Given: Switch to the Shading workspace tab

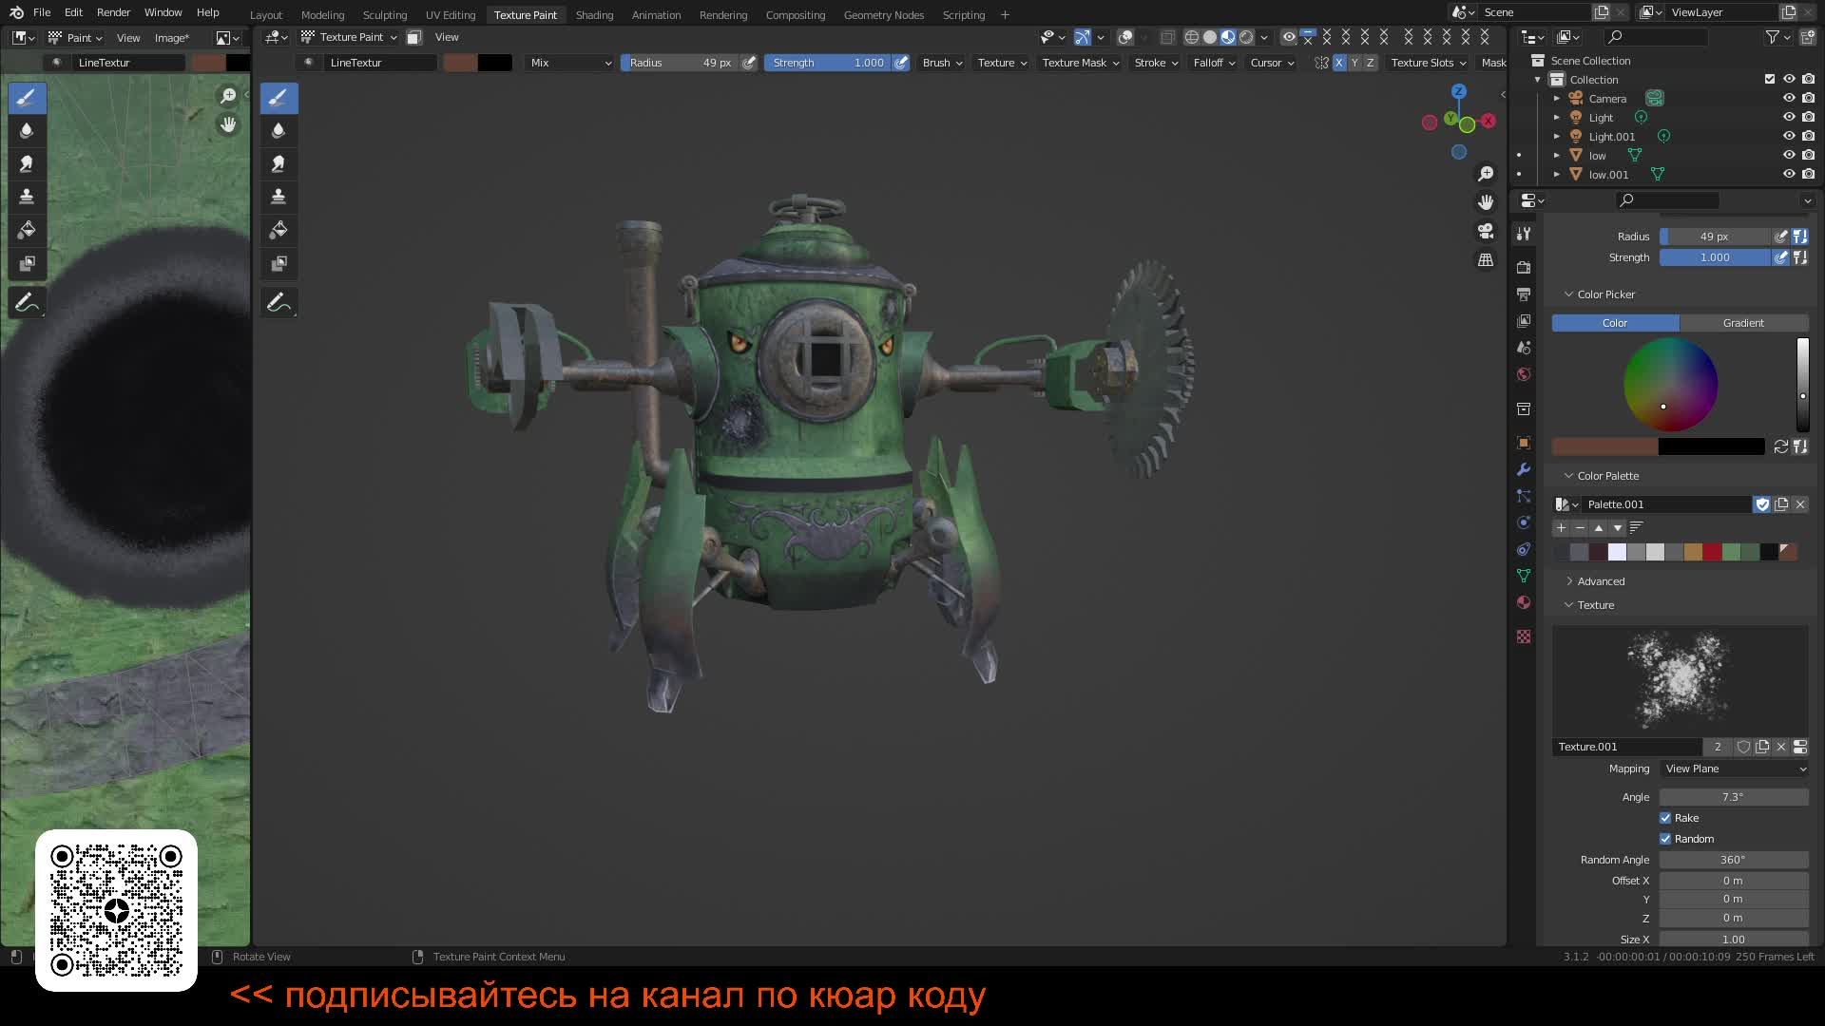Looking at the screenshot, I should coord(594,15).
